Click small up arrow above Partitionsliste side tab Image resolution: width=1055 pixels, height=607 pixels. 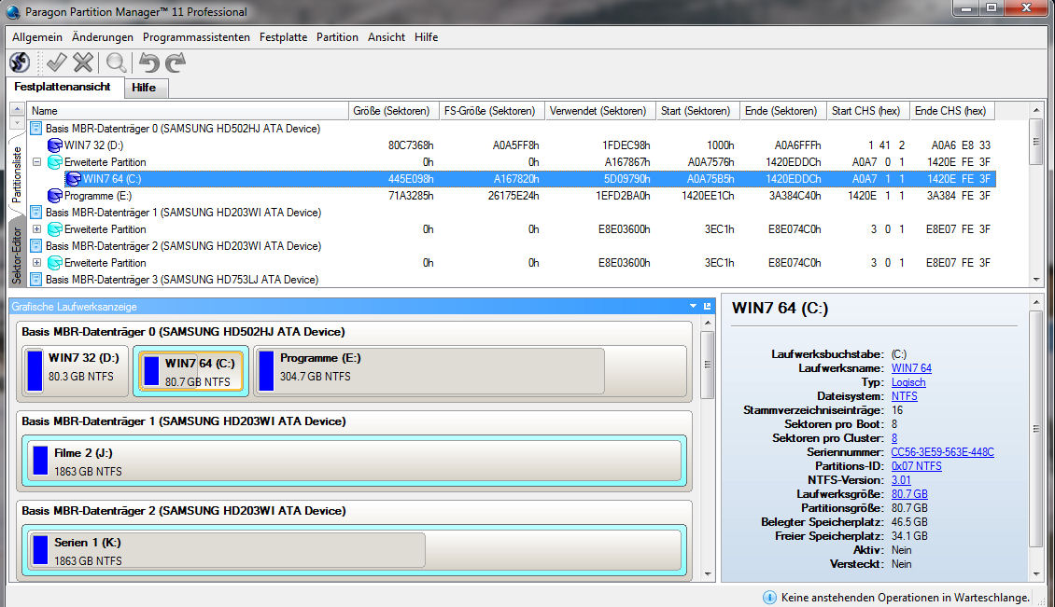[x=17, y=110]
